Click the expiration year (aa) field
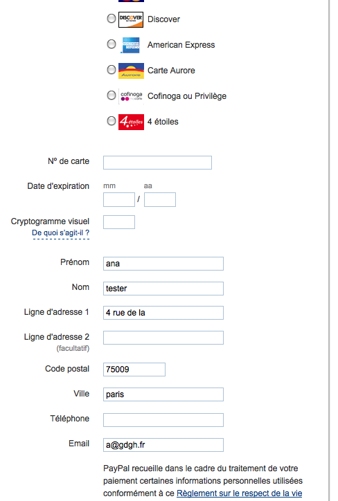The image size is (338, 501). pyautogui.click(x=160, y=200)
